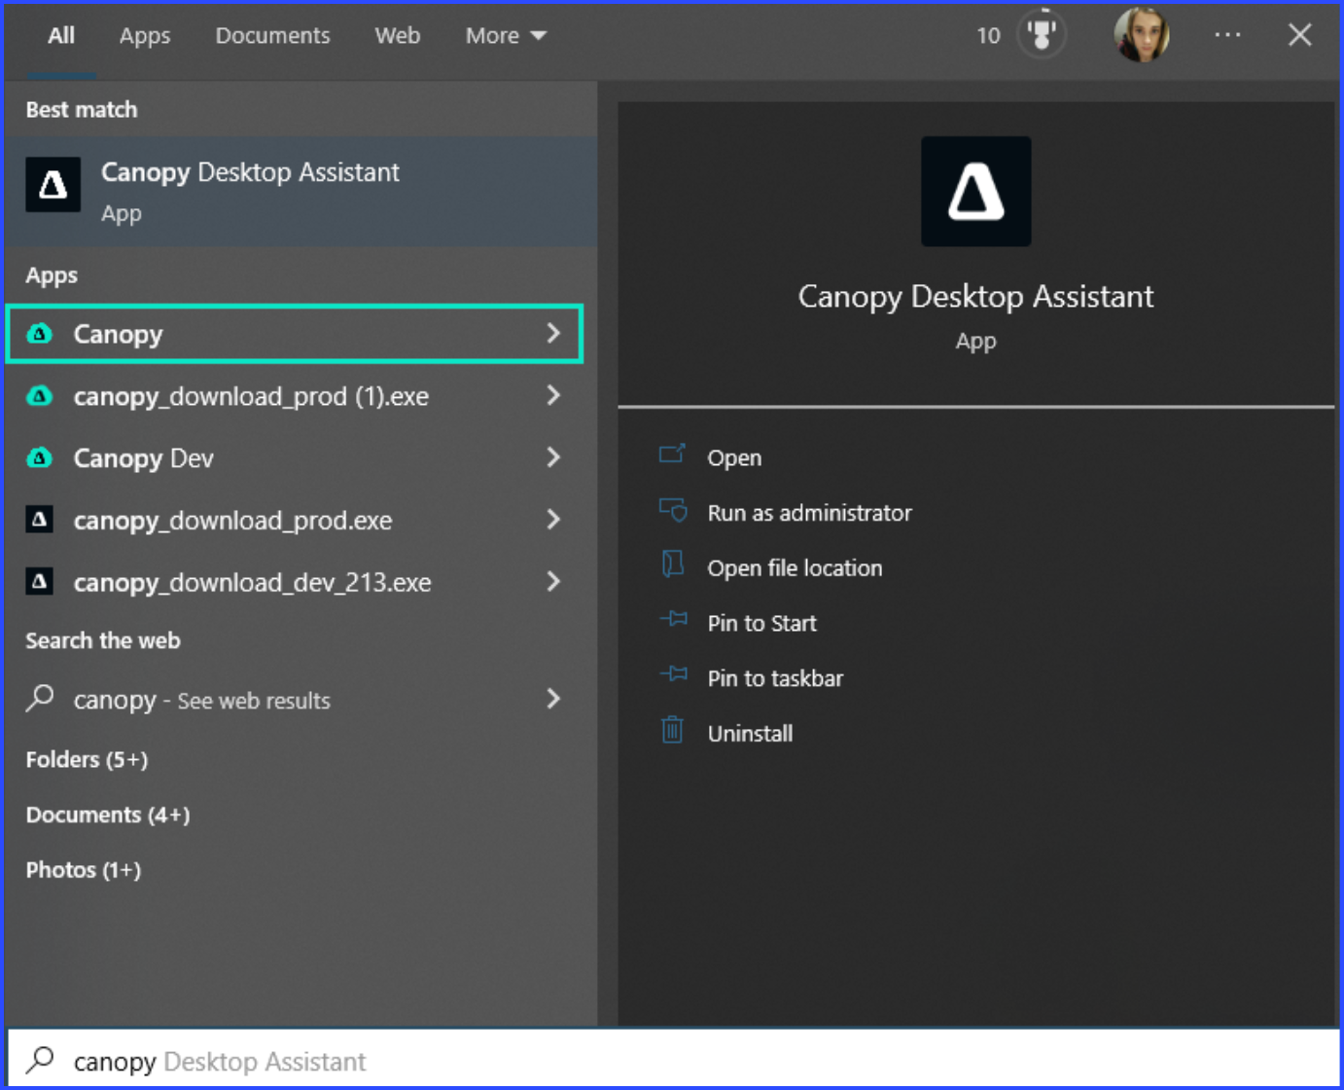Viewport: 1344px width, 1090px height.
Task: Click the search magnifier in the search box
Action: click(40, 1059)
